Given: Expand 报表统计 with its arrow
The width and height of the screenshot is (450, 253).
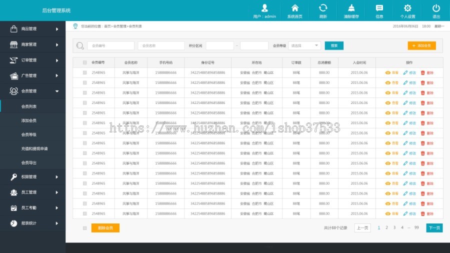Looking at the screenshot, I should (x=57, y=223).
